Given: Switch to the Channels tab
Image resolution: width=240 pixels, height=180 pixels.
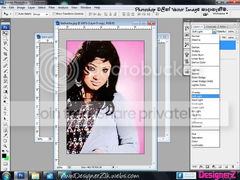Looking at the screenshot, I should tap(211, 27).
